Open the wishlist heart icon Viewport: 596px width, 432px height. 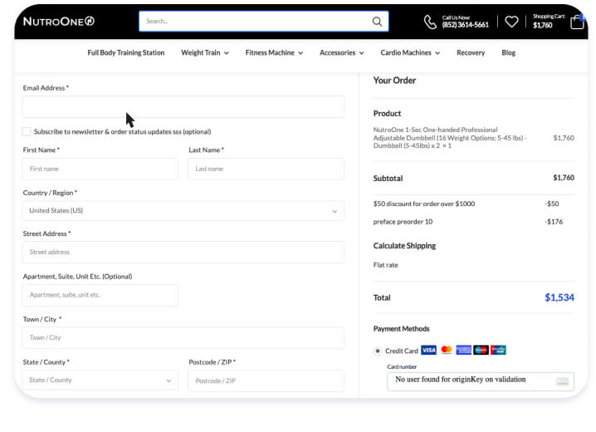click(x=511, y=22)
